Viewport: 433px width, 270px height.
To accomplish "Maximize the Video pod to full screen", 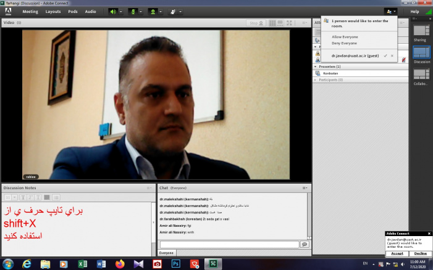I will coord(290,23).
